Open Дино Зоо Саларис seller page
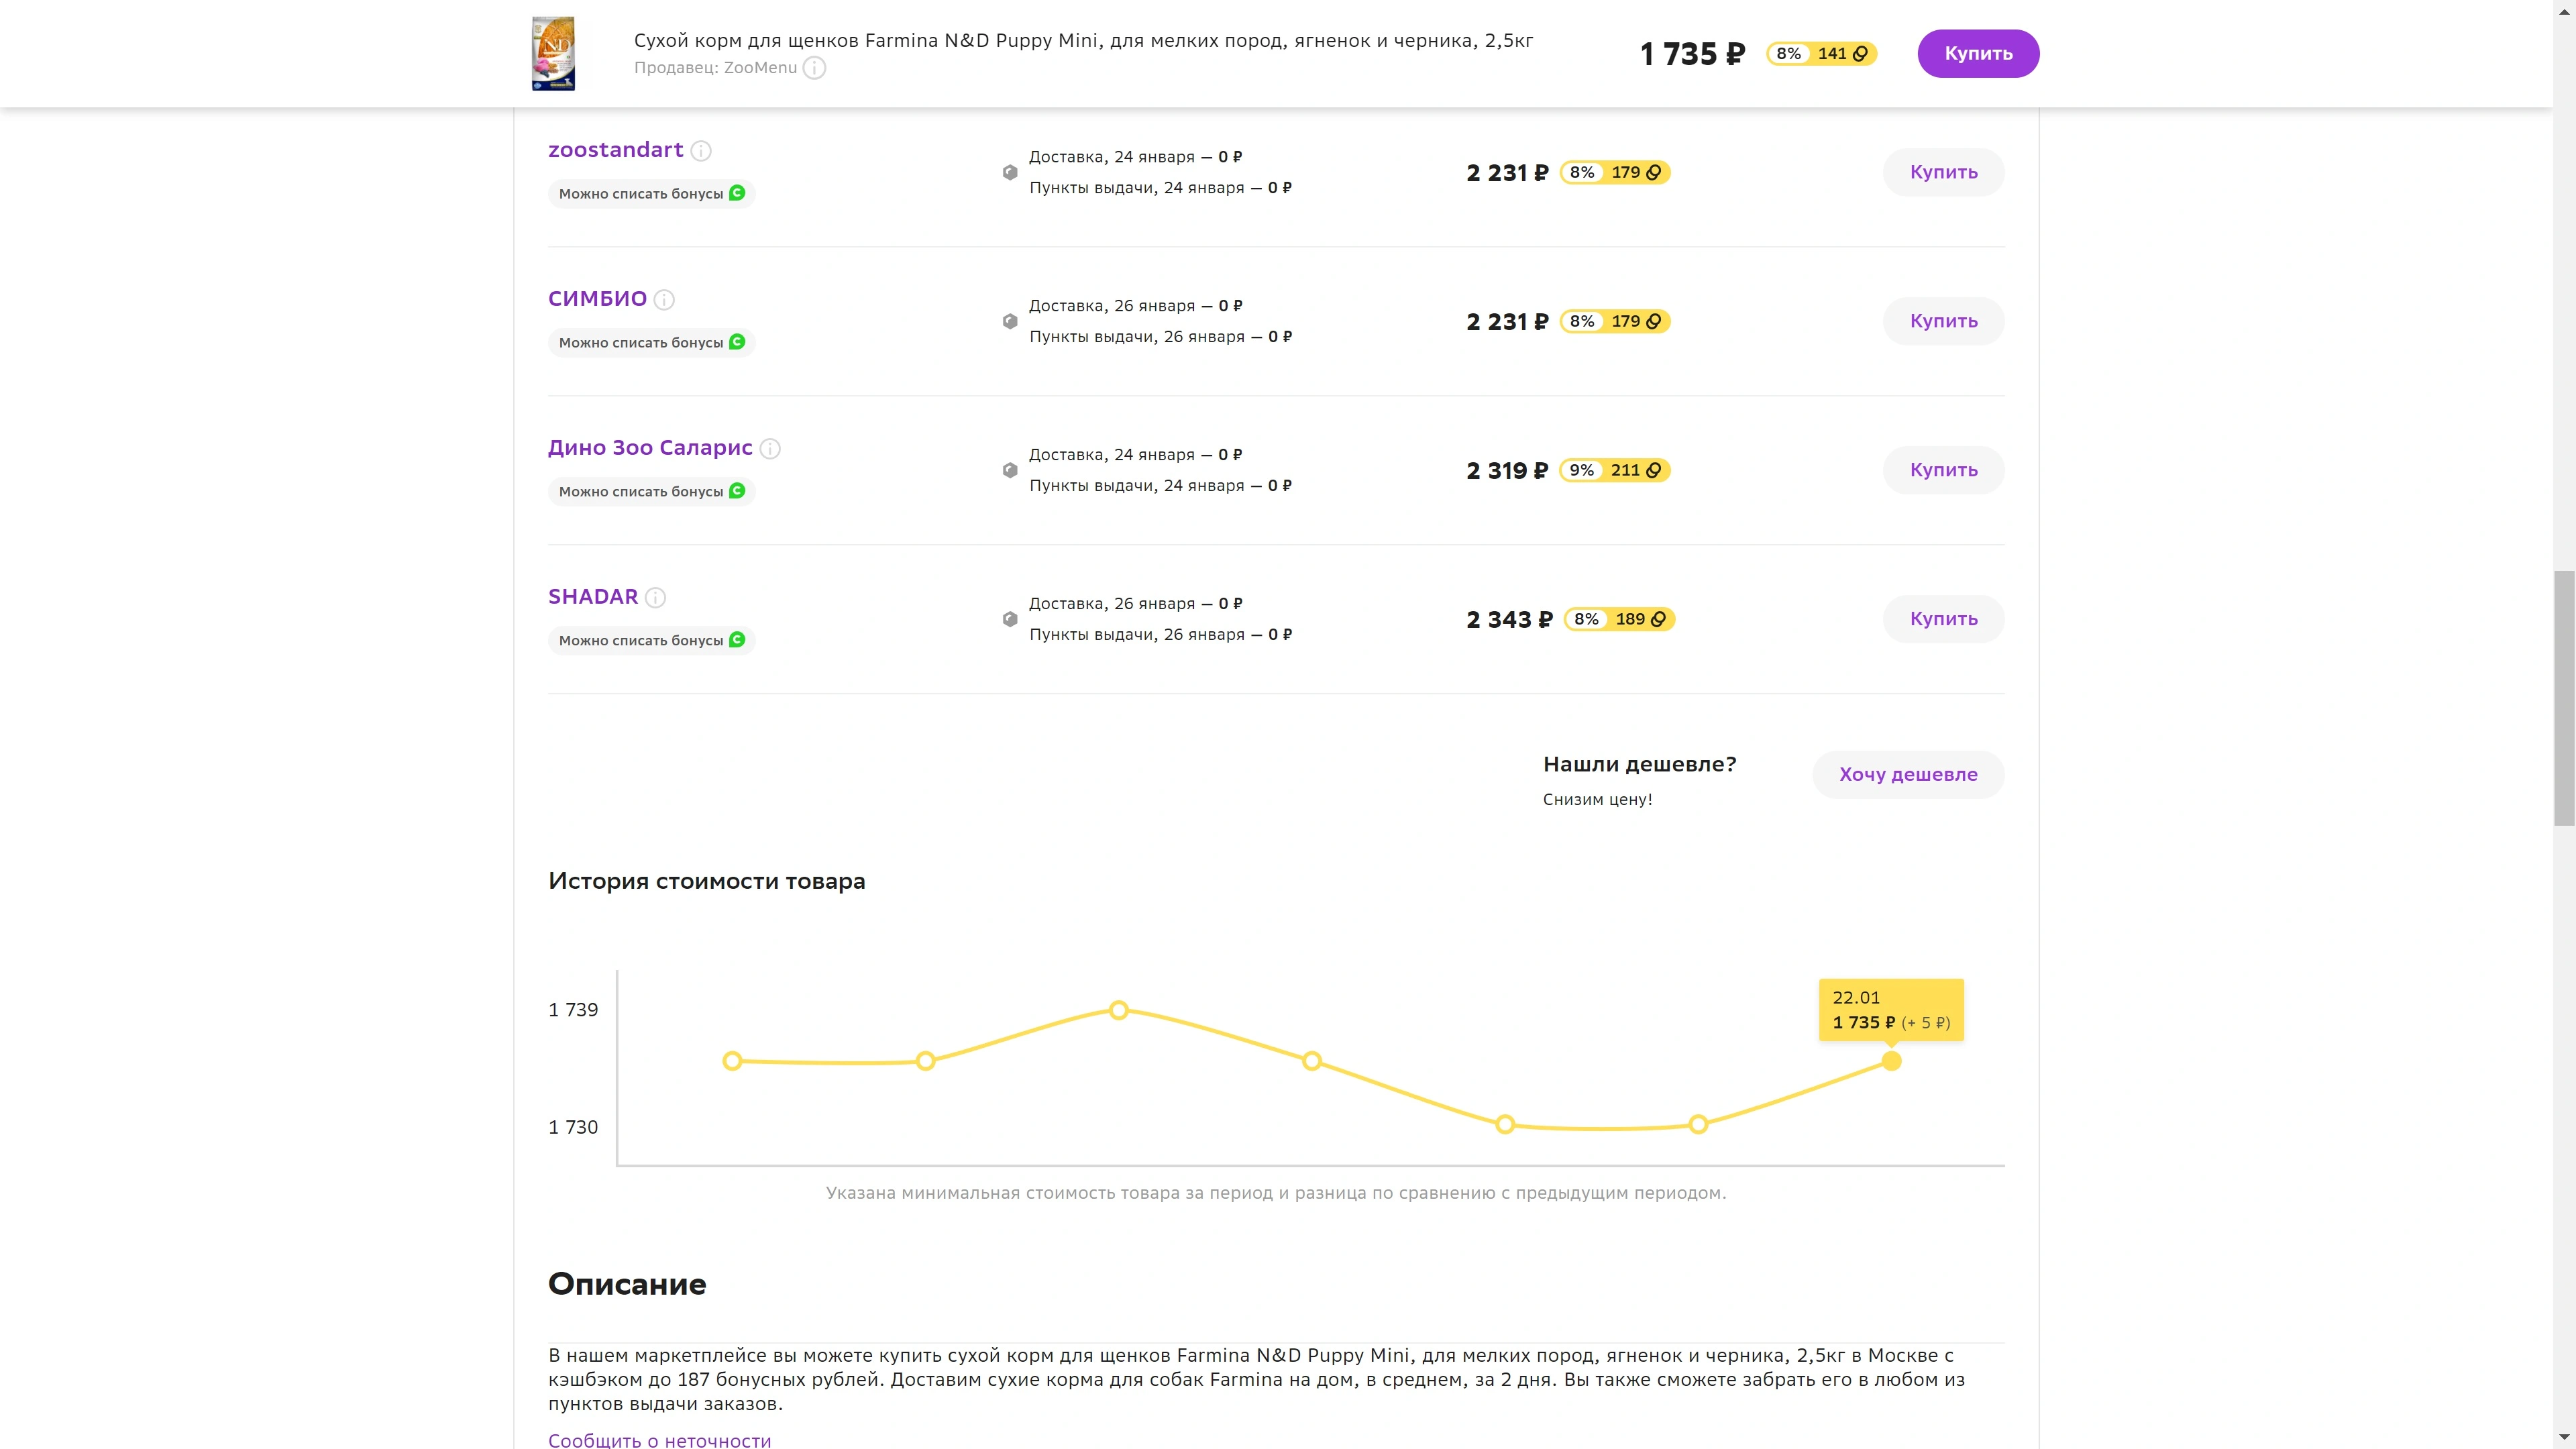 (650, 447)
